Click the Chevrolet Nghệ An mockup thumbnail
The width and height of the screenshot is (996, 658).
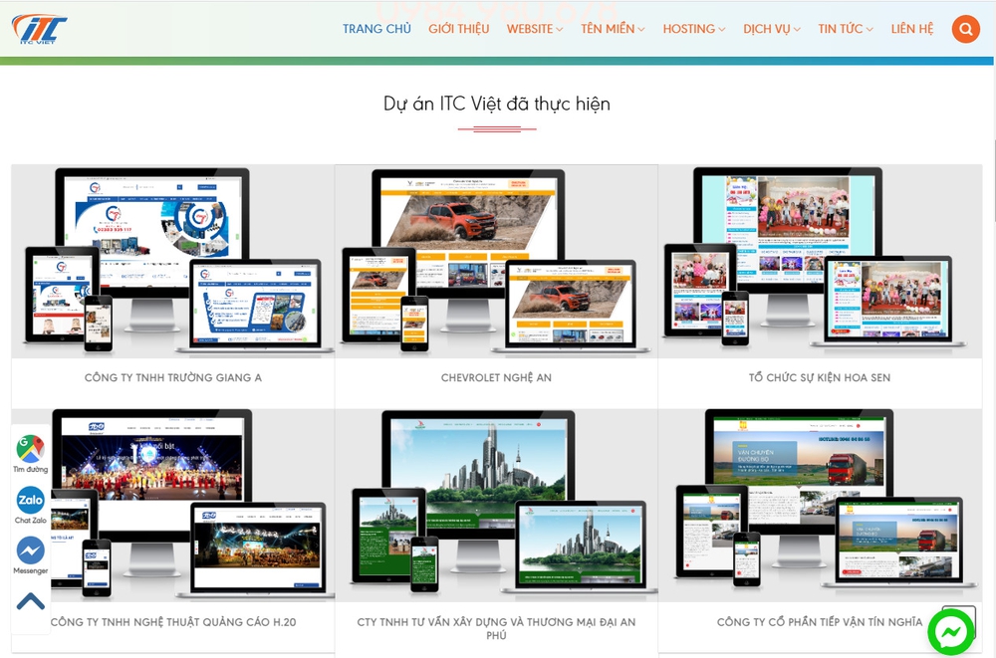pyautogui.click(x=496, y=261)
